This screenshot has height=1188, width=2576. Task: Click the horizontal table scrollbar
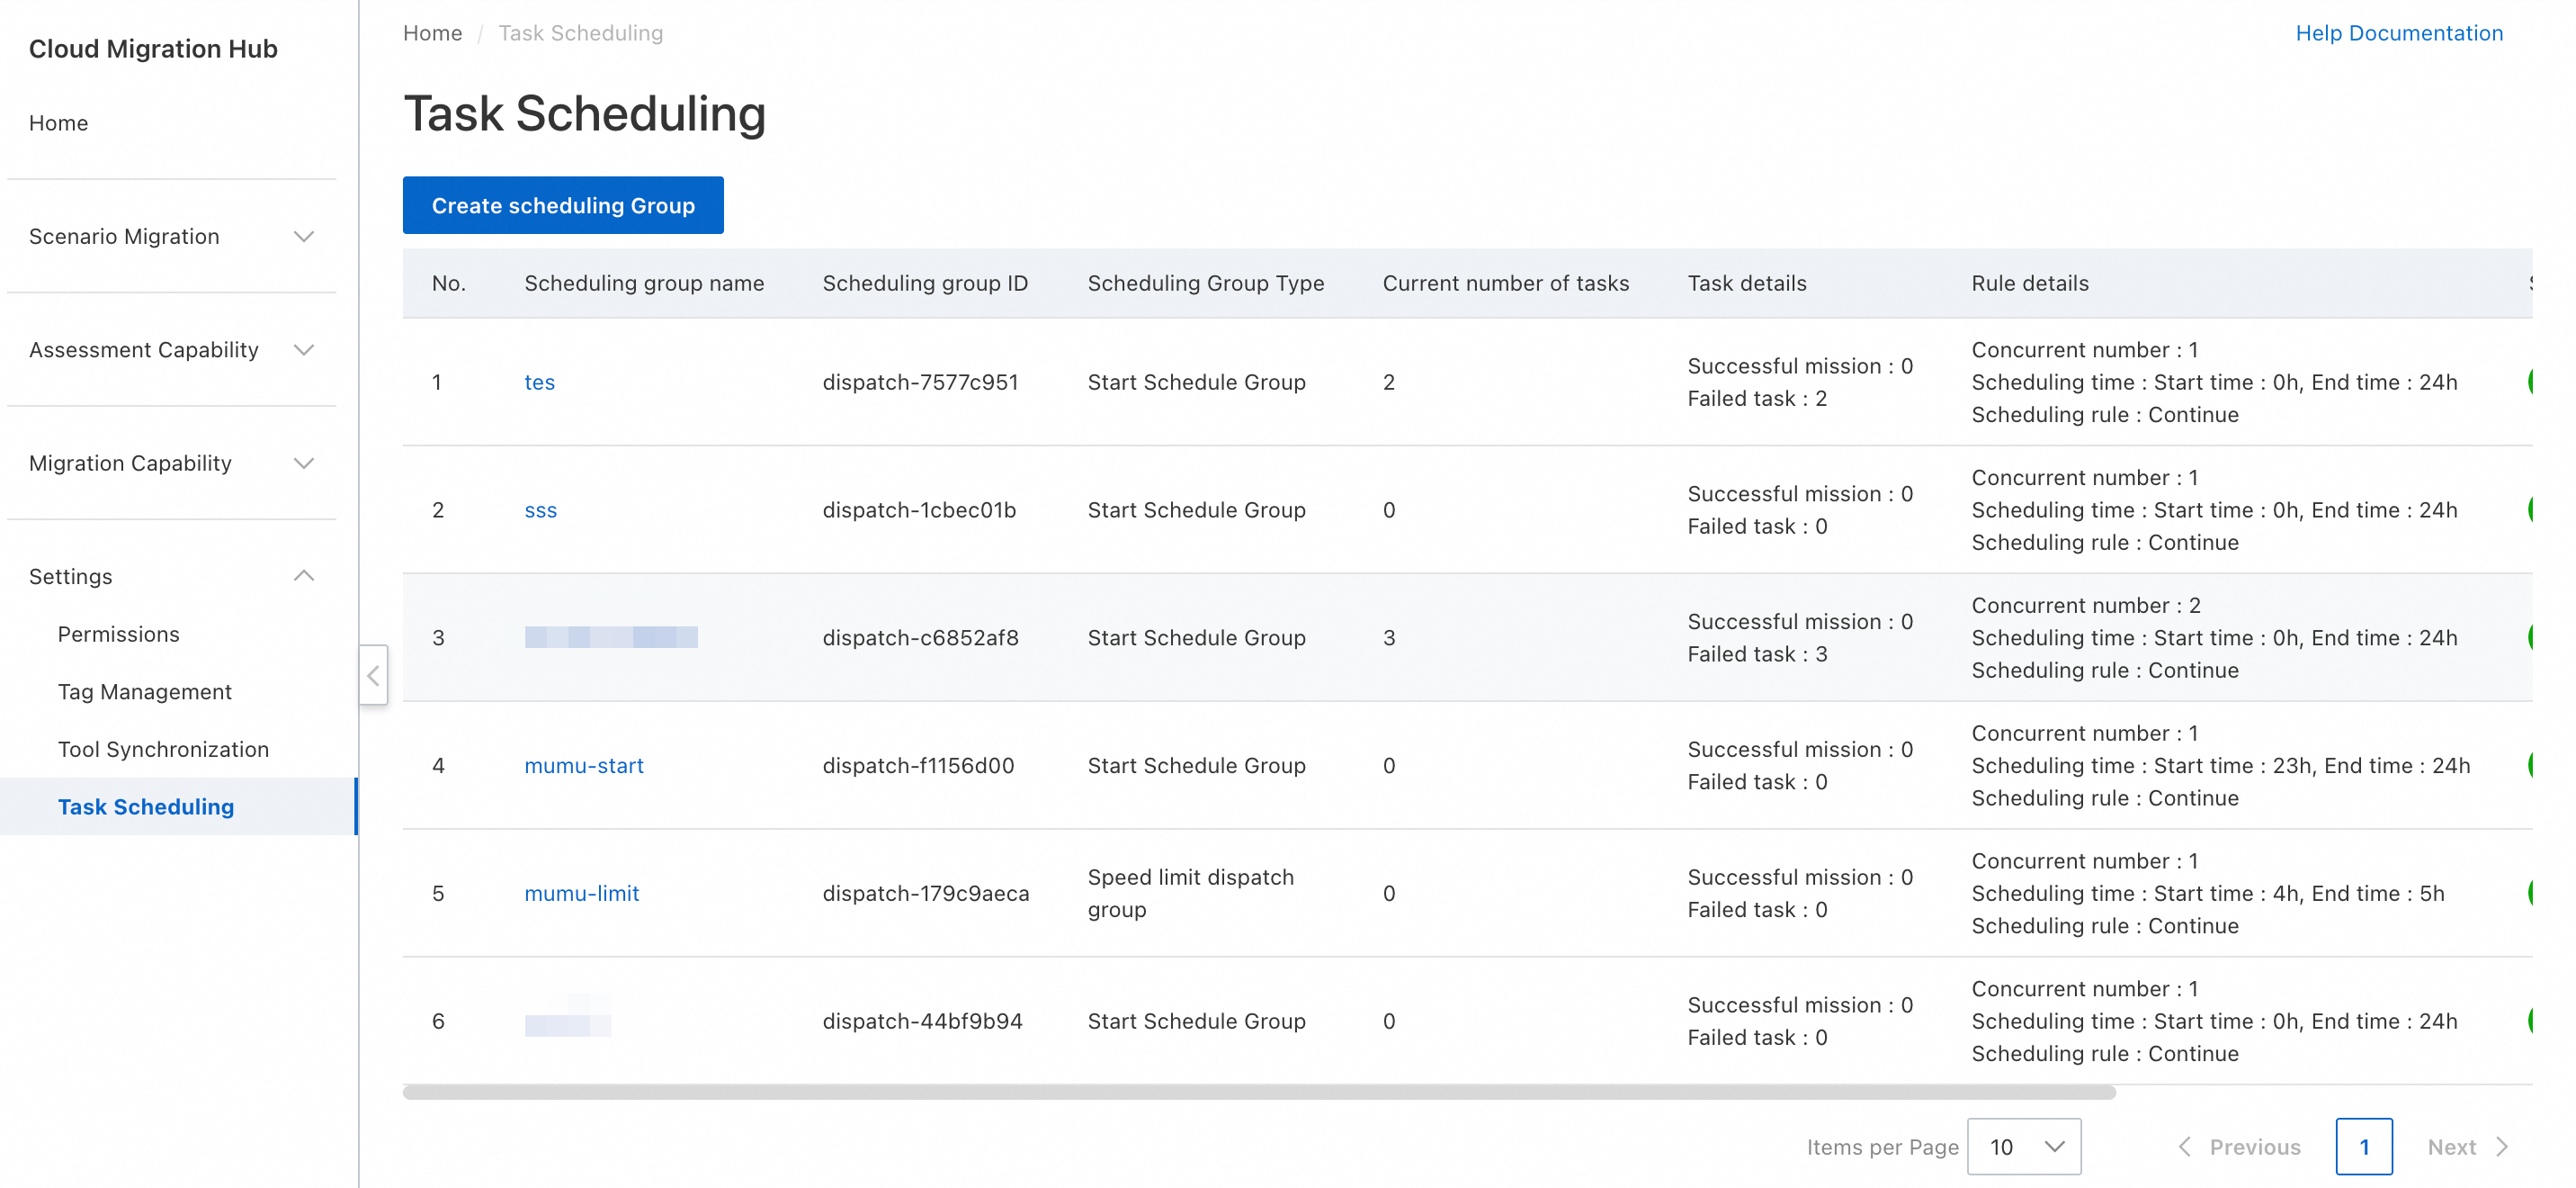[1258, 1093]
